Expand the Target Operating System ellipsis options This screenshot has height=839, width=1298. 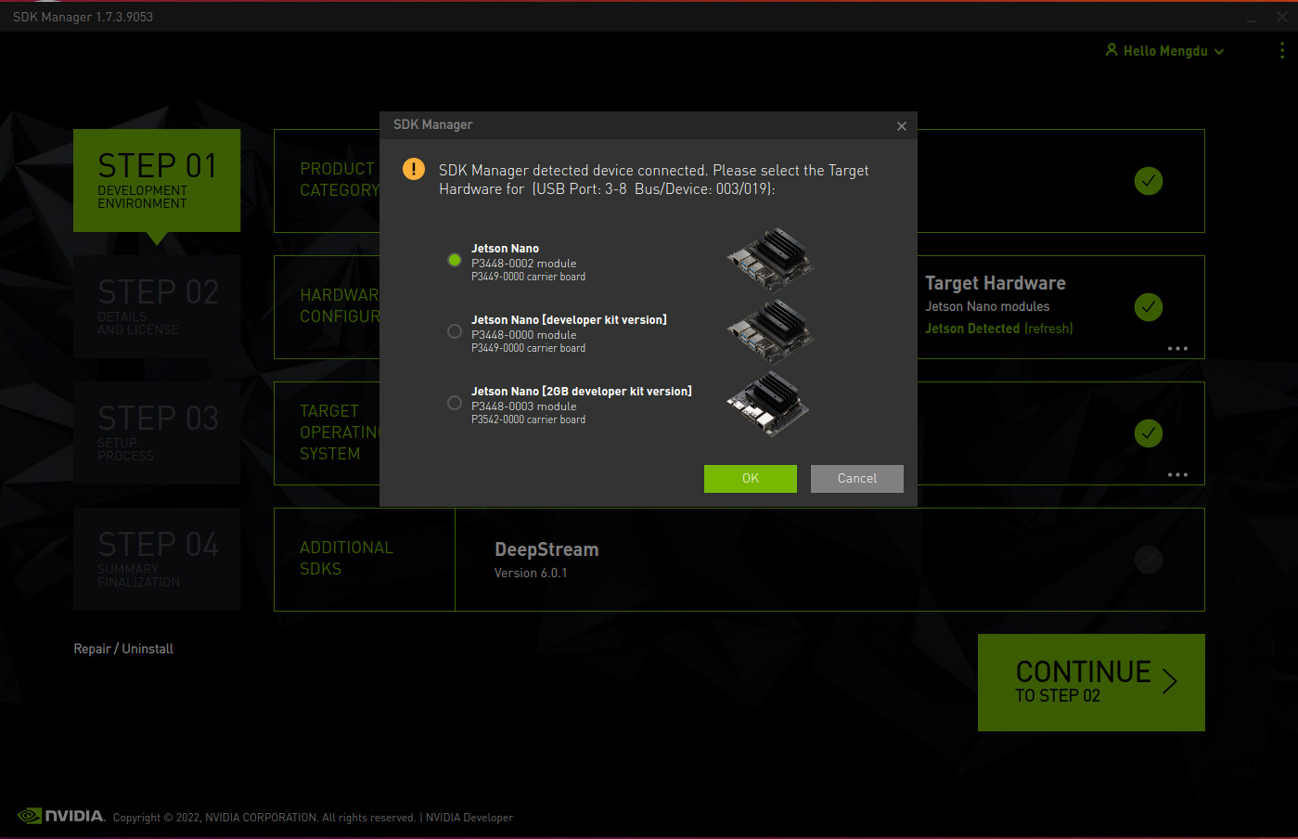coord(1177,475)
